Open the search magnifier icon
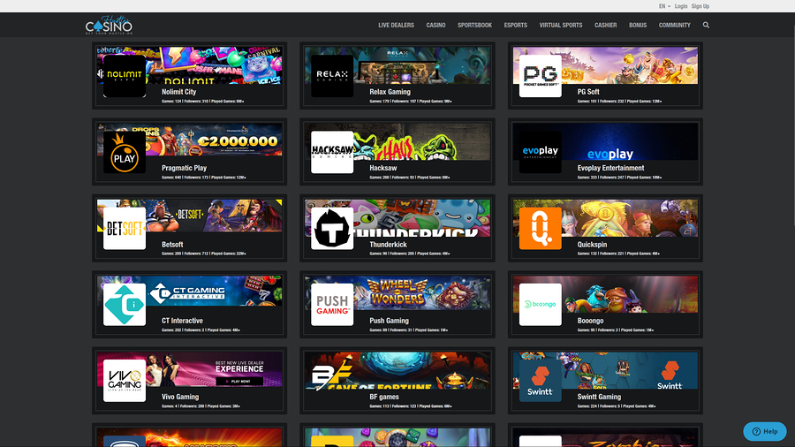This screenshot has width=795, height=447. point(706,25)
